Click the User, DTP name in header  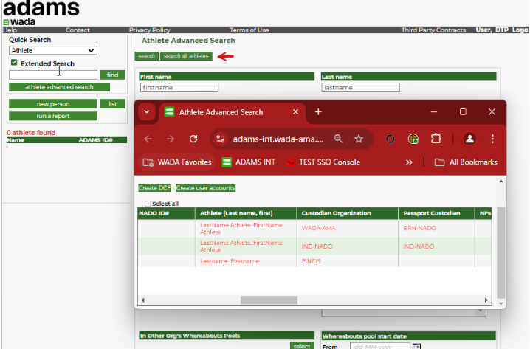pyautogui.click(x=492, y=30)
